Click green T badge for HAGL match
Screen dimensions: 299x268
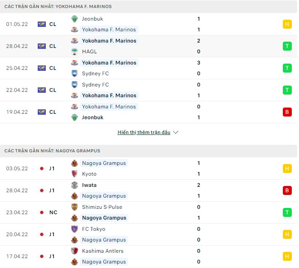pos(287,46)
